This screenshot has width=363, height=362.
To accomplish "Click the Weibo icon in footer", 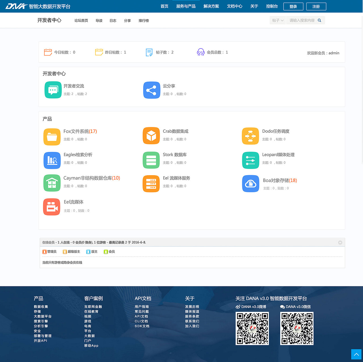I will pos(238,307).
